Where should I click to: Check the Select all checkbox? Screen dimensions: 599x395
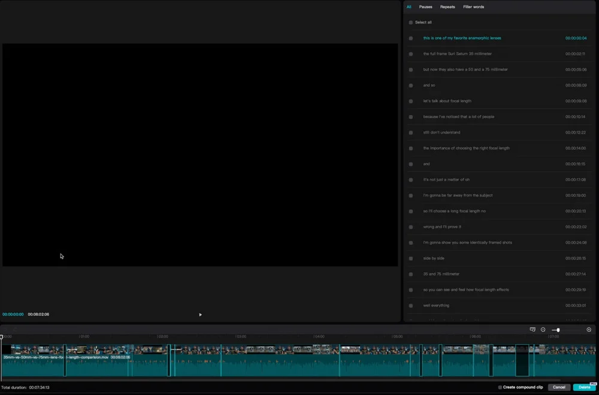click(x=411, y=23)
